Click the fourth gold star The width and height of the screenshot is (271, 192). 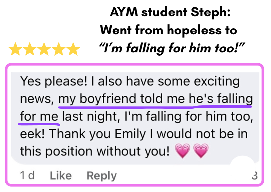point(58,50)
